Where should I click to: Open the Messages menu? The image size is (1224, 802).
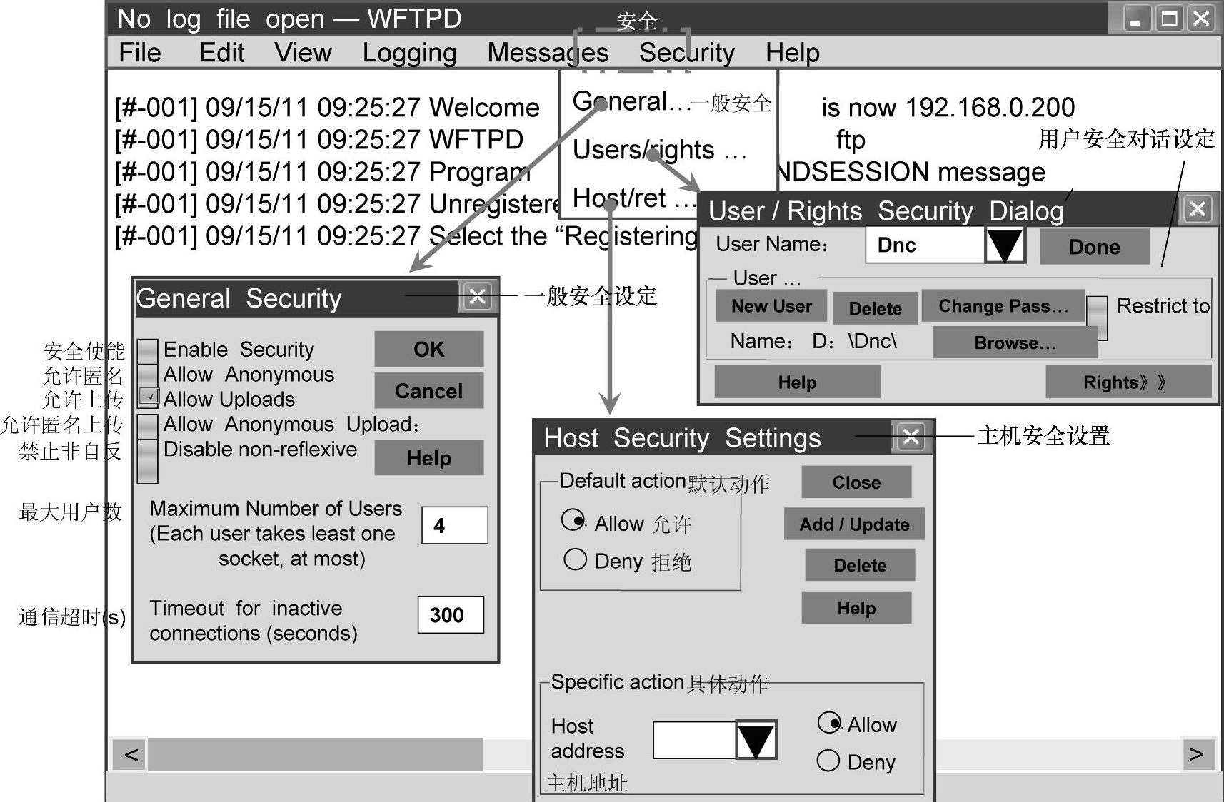pos(548,53)
